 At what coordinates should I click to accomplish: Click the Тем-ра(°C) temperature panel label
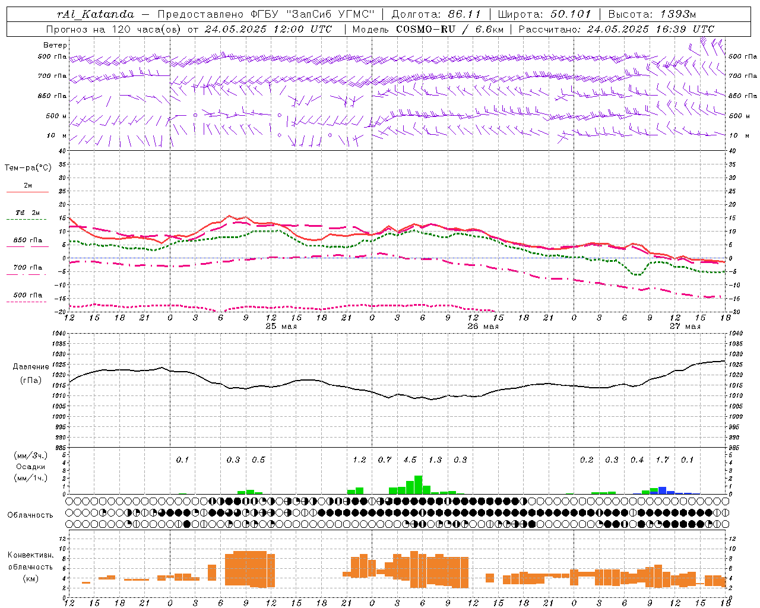[28, 168]
